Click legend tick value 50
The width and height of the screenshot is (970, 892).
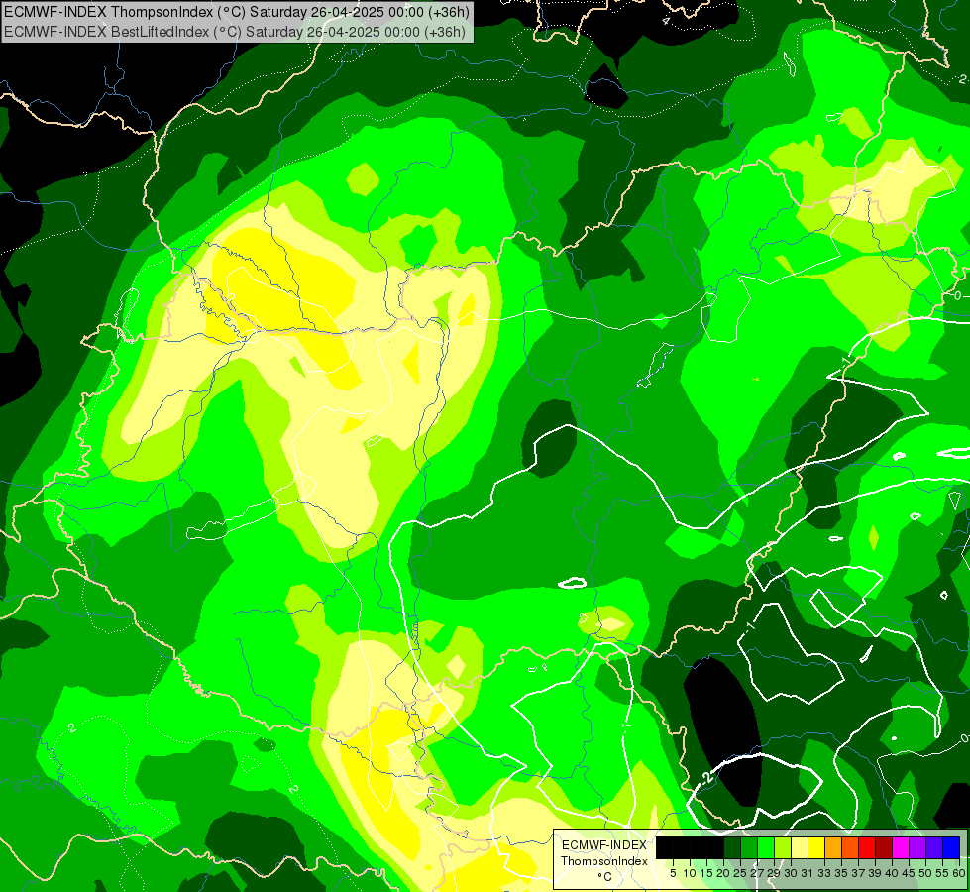(x=924, y=873)
